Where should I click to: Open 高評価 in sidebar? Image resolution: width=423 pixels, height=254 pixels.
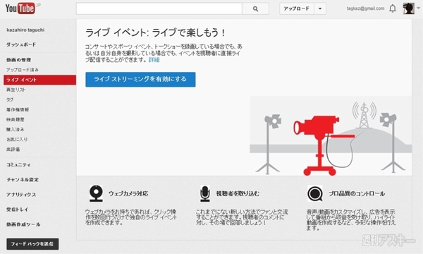(x=13, y=150)
